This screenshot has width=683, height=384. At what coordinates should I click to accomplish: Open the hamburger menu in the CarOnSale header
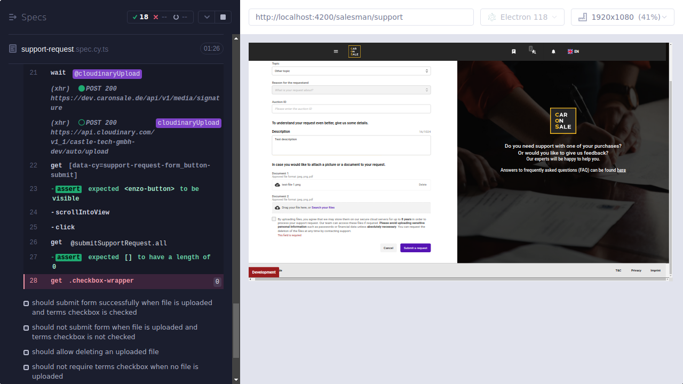[336, 51]
